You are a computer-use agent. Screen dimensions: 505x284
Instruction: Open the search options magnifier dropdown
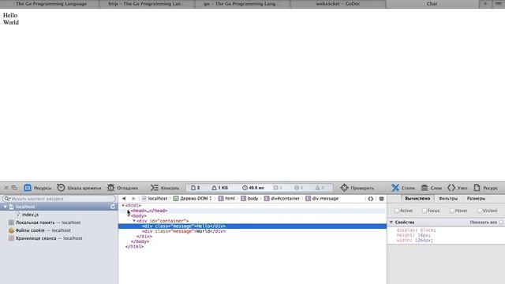(x=7, y=199)
